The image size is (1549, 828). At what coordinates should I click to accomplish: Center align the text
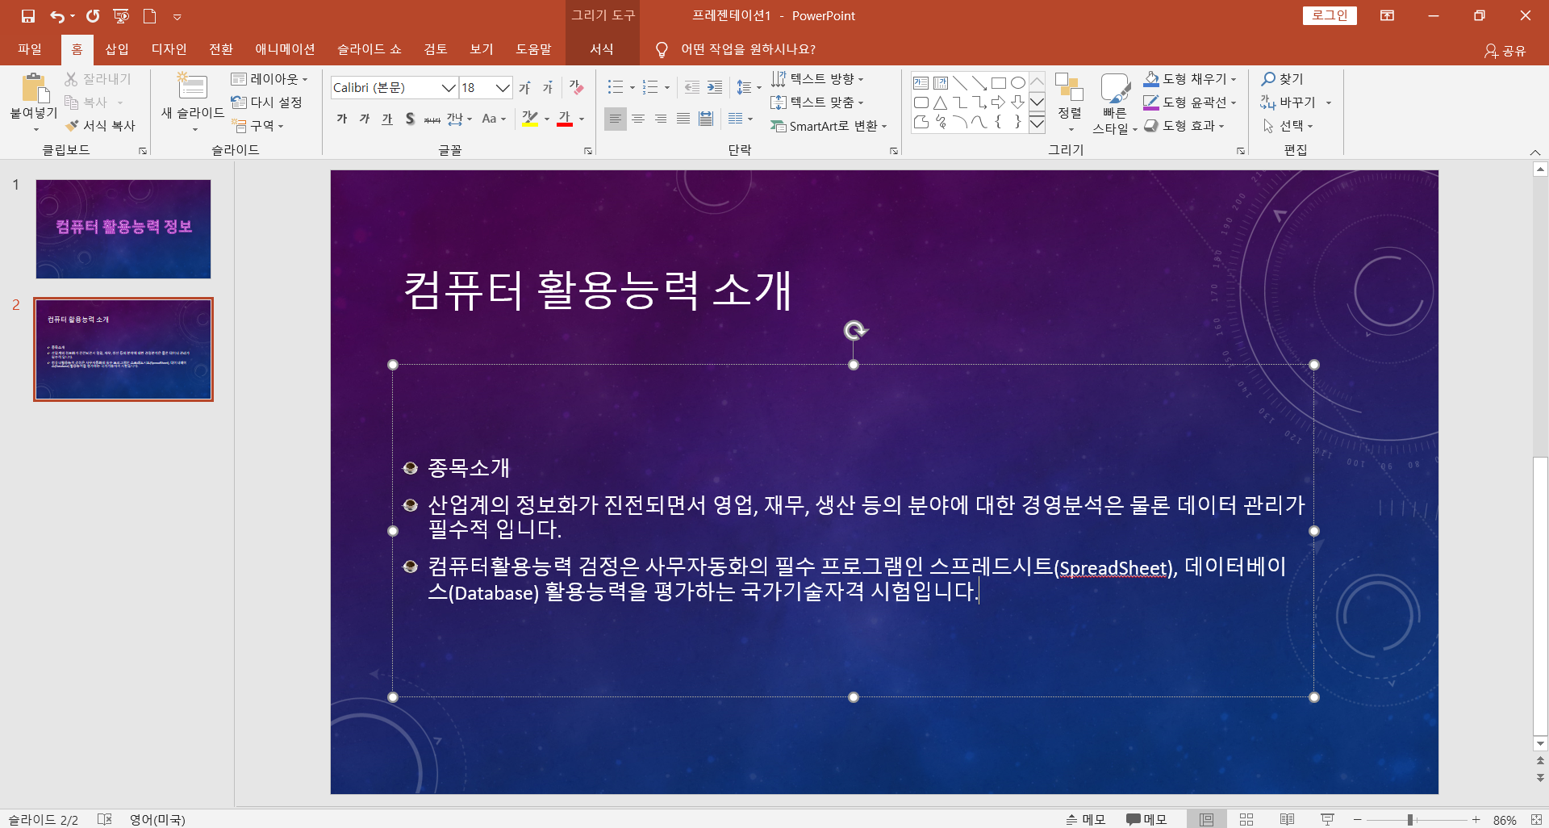tap(638, 119)
